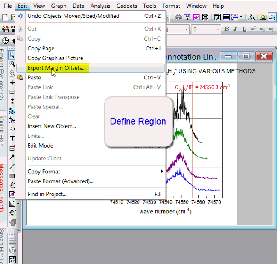The image size is (278, 265).
Task: Open the View menu
Action: (x=39, y=6)
